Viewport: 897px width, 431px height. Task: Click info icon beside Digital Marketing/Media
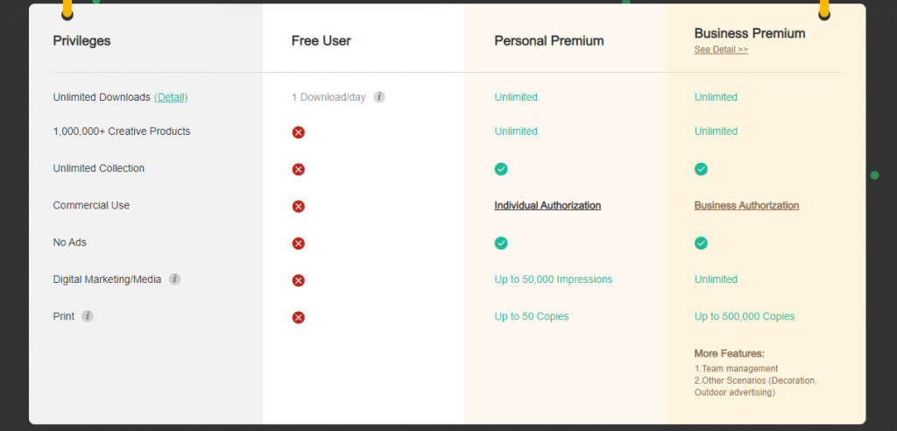[x=175, y=279]
